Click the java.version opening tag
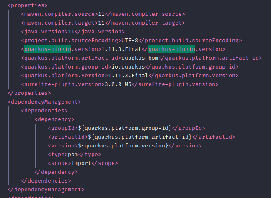 (44, 32)
